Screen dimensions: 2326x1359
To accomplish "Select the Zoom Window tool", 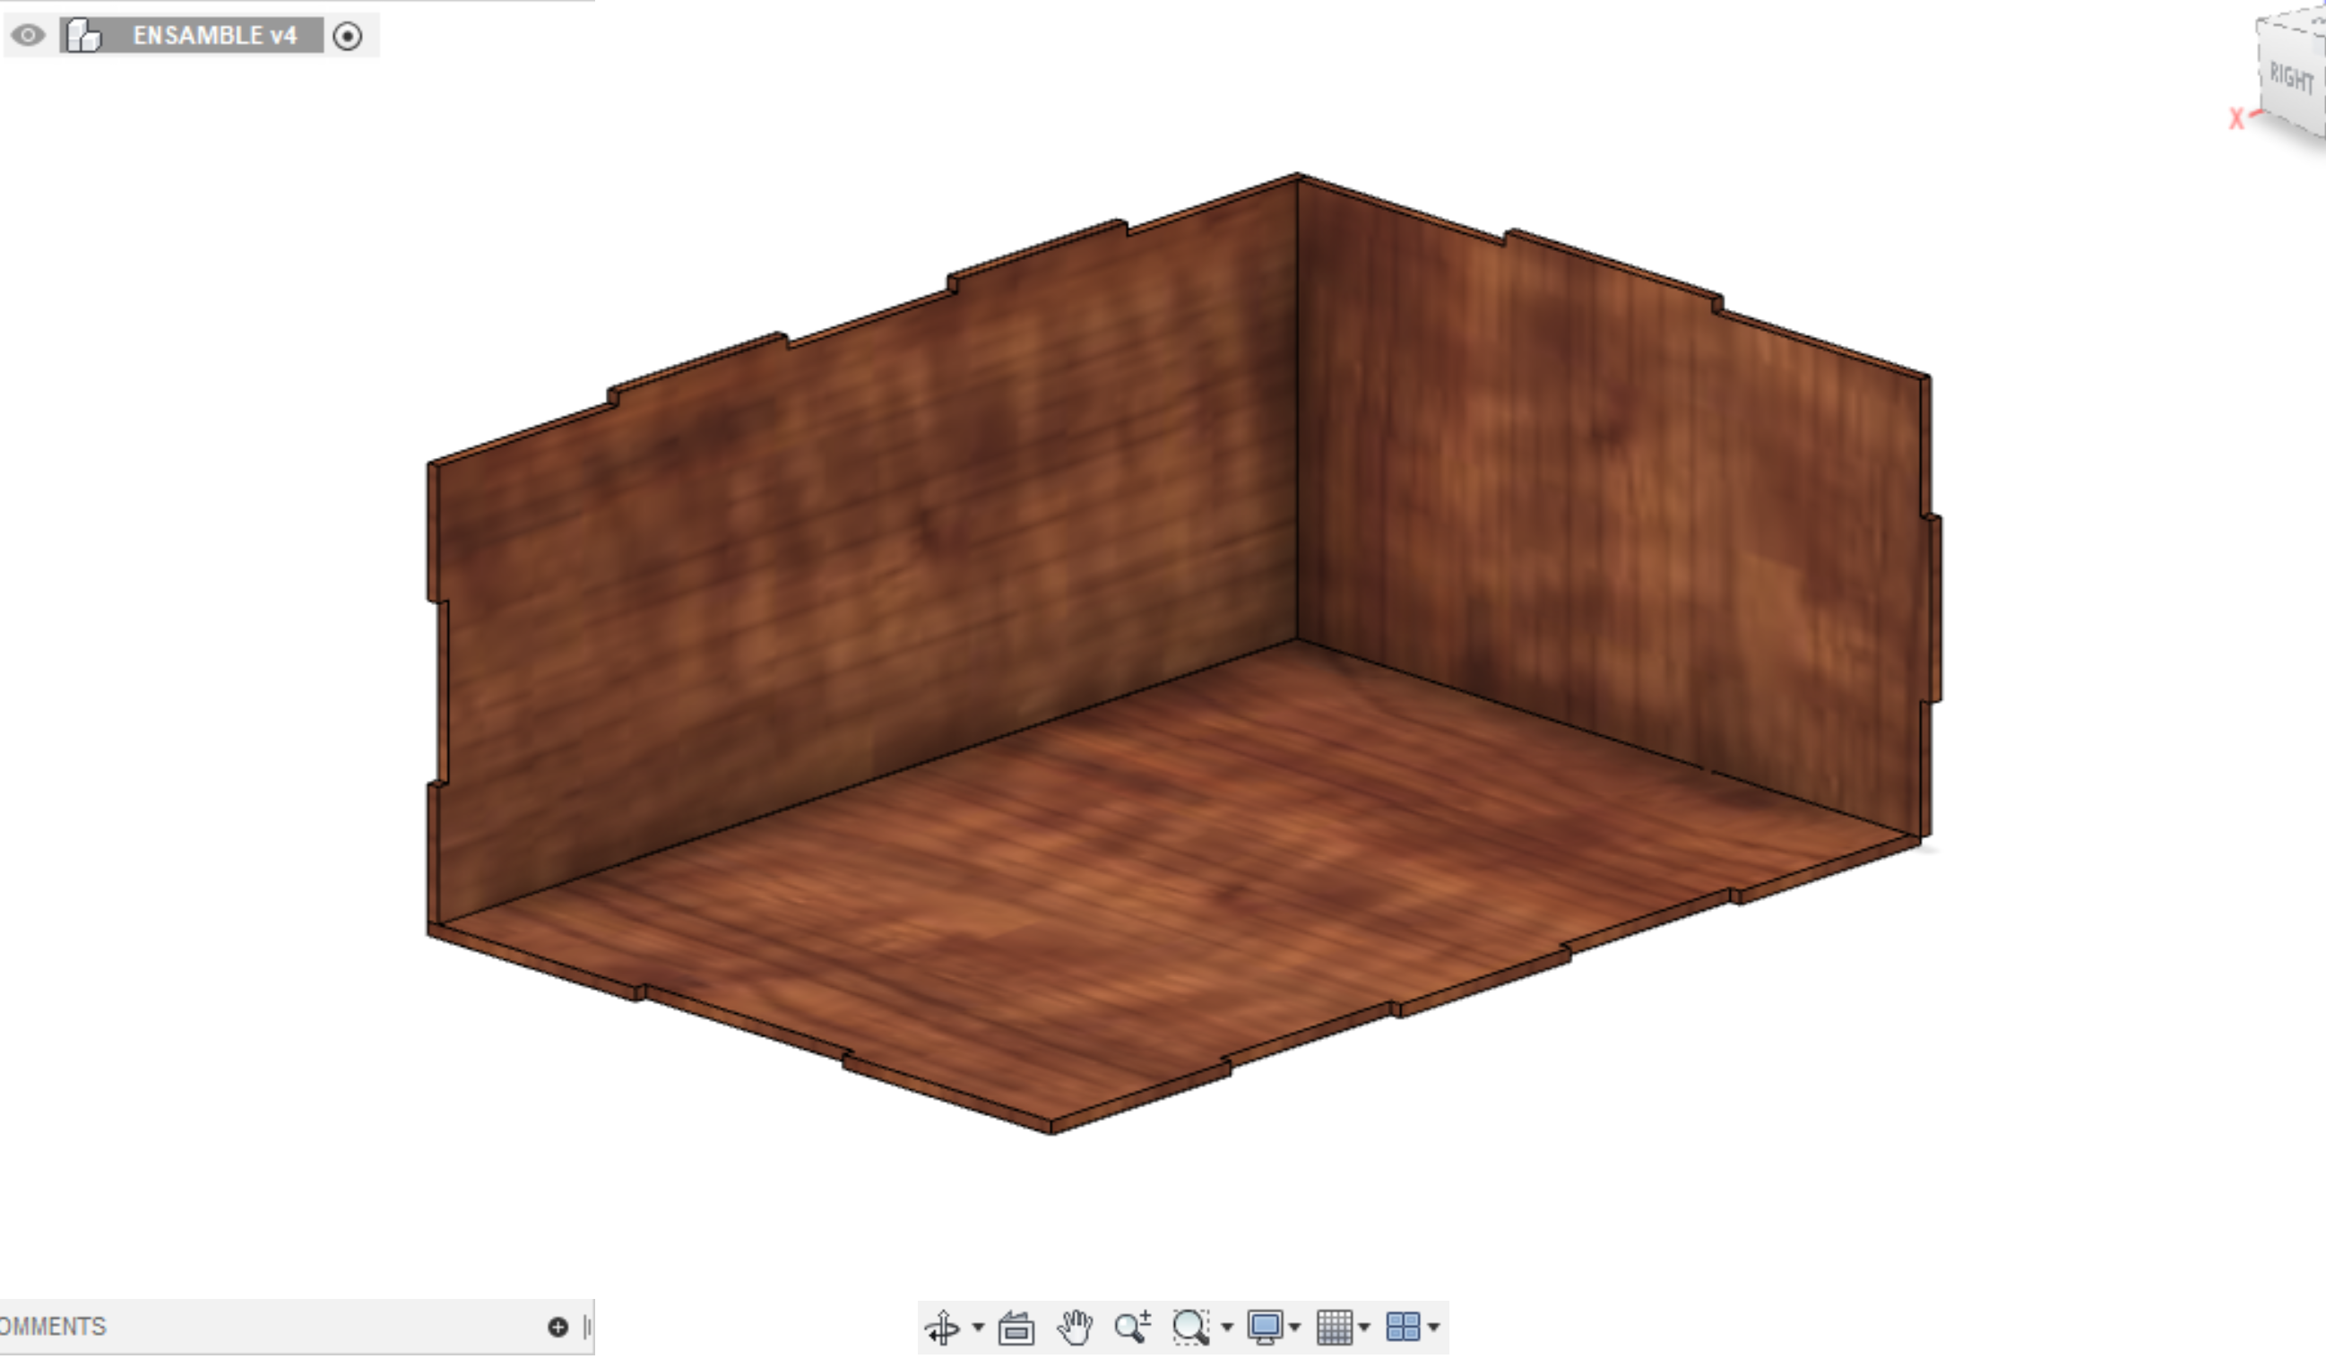I will [x=1190, y=1327].
